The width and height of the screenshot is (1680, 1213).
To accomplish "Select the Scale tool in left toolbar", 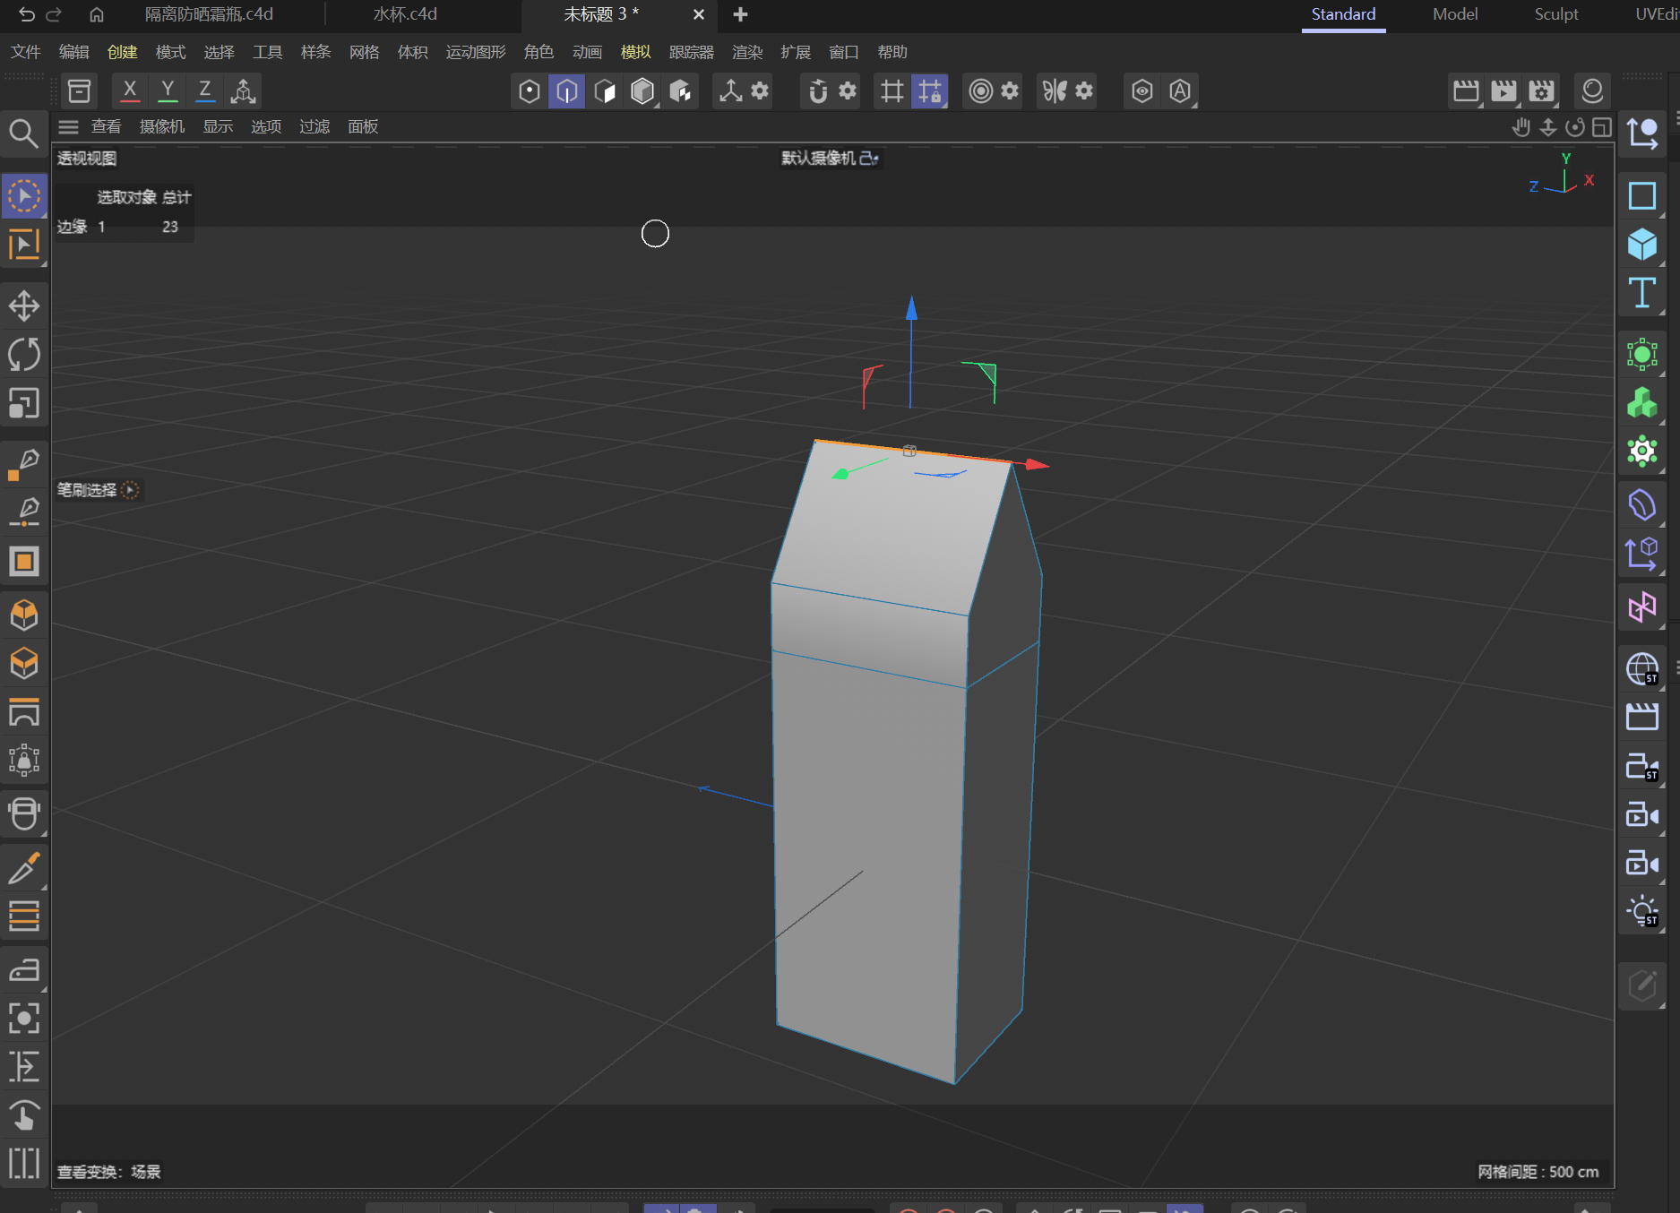I will 24,403.
